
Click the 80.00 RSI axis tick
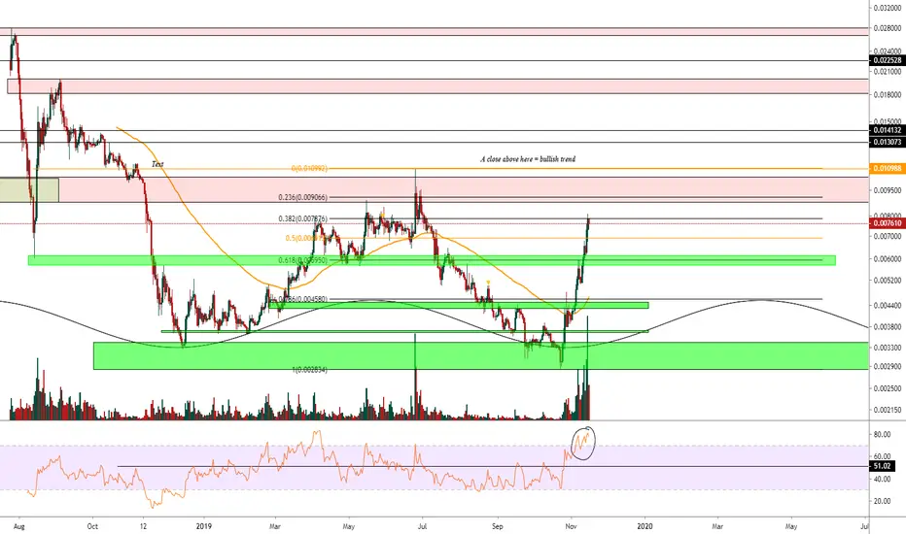point(882,435)
